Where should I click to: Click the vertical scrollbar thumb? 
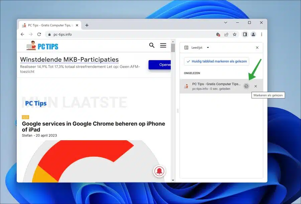[x=173, y=48]
